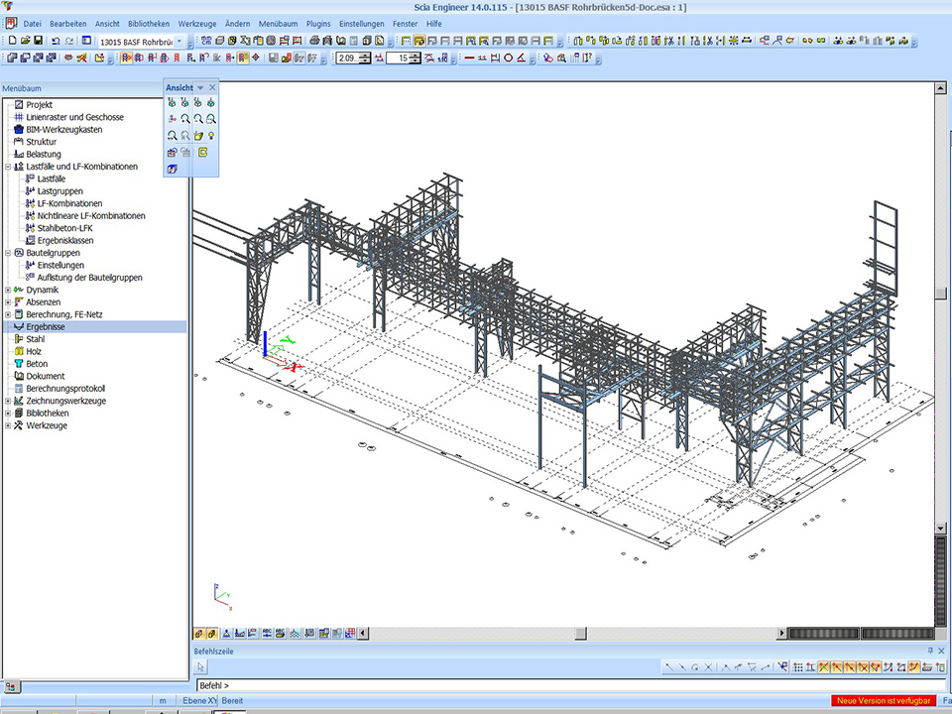
Task: Open the Einstellungen menu
Action: pyautogui.click(x=361, y=23)
